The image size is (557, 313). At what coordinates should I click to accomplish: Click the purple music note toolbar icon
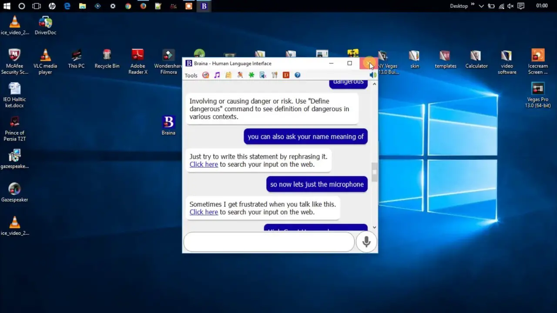pos(217,75)
